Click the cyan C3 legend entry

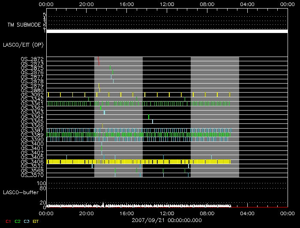(27, 221)
